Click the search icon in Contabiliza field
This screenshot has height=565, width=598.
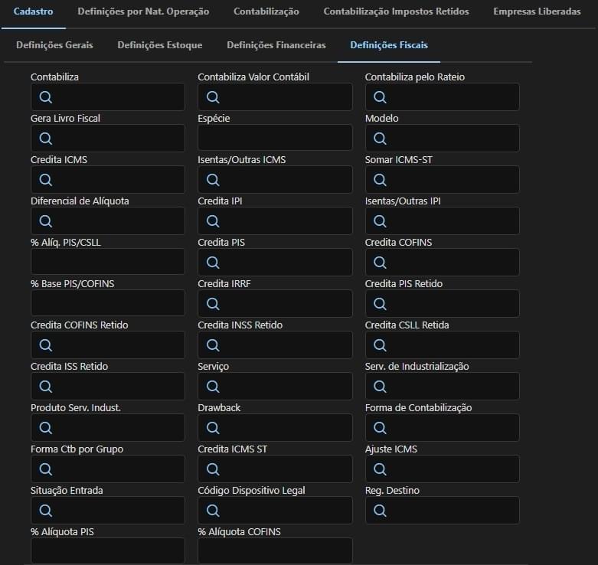46,97
